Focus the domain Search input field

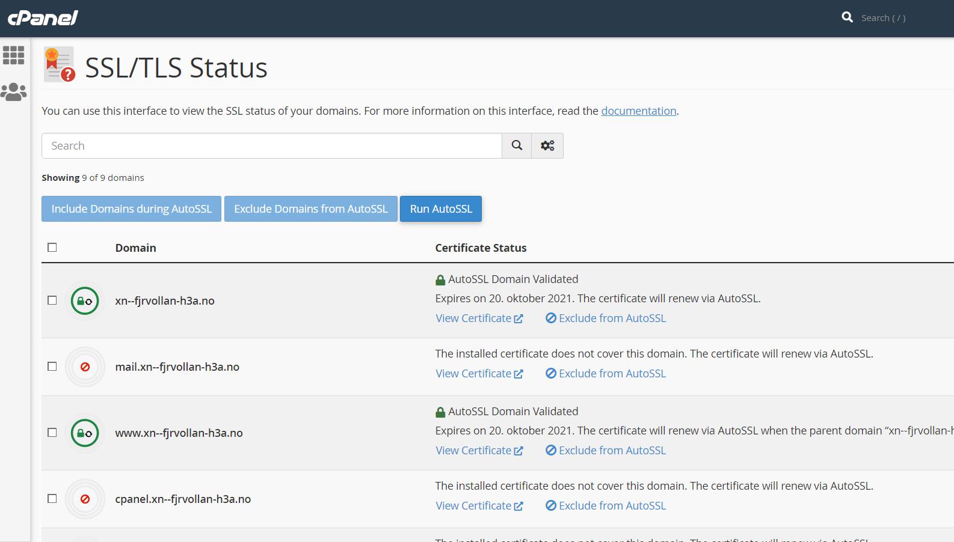272,145
